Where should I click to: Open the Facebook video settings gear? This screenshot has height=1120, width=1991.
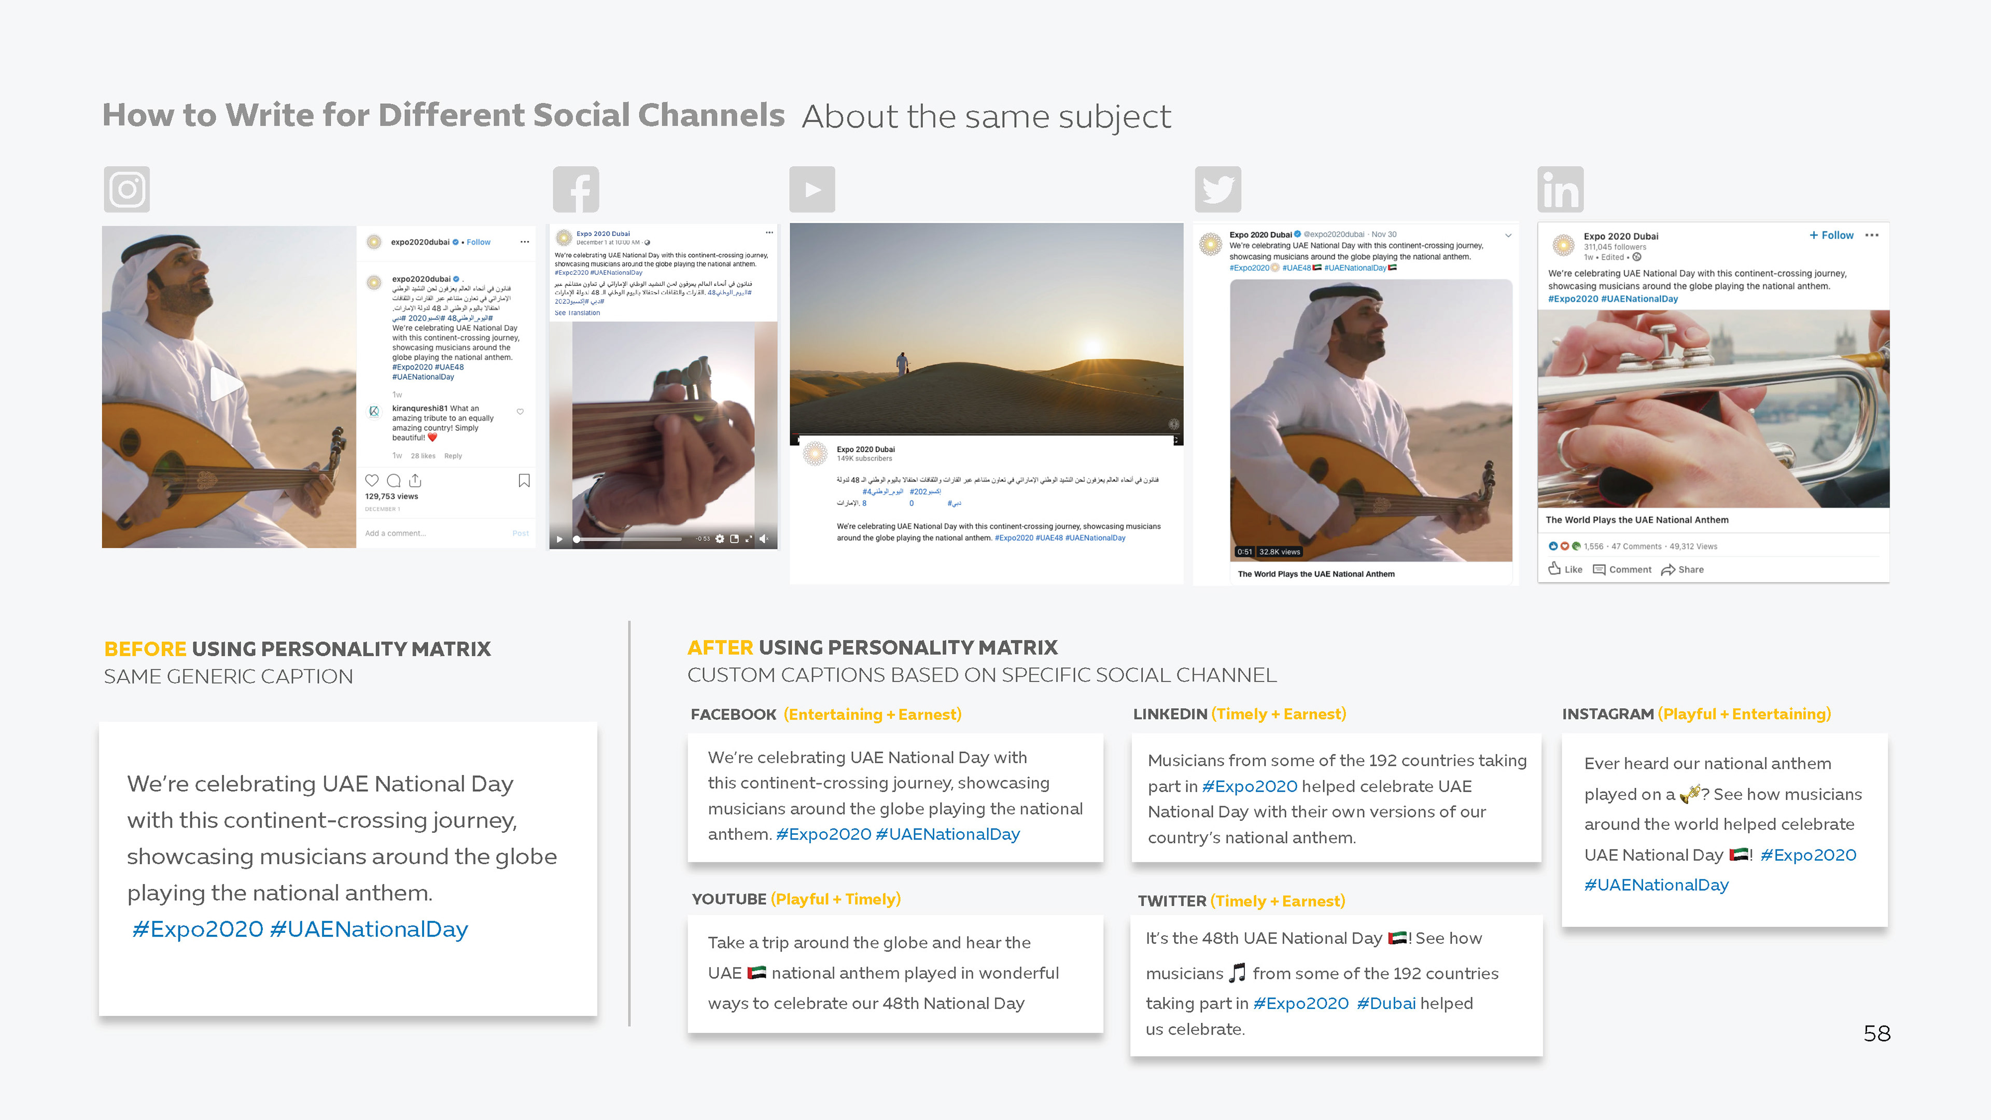click(720, 539)
